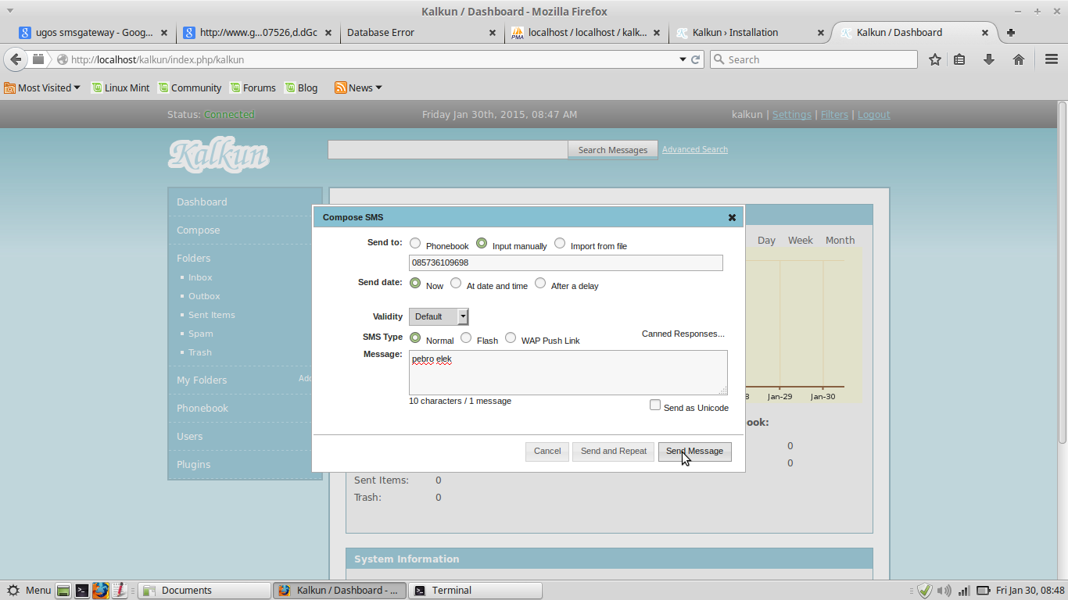Image resolution: width=1068 pixels, height=600 pixels.
Task: Reload the page using the refresh icon
Action: (695, 59)
